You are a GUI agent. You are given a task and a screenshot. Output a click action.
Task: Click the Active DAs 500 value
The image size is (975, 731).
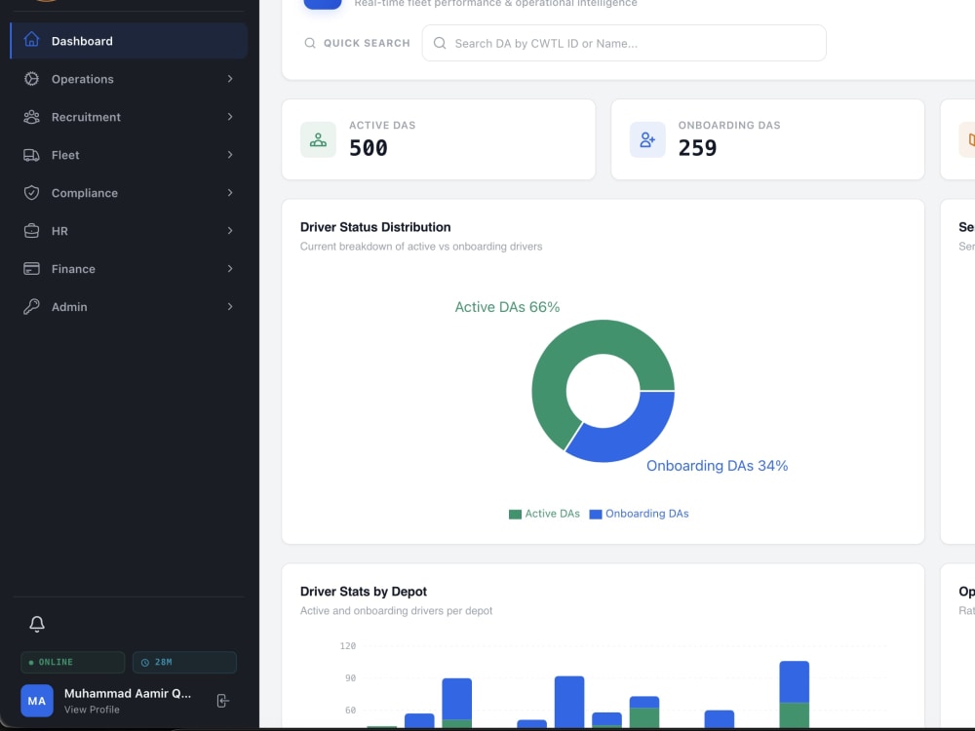point(369,148)
